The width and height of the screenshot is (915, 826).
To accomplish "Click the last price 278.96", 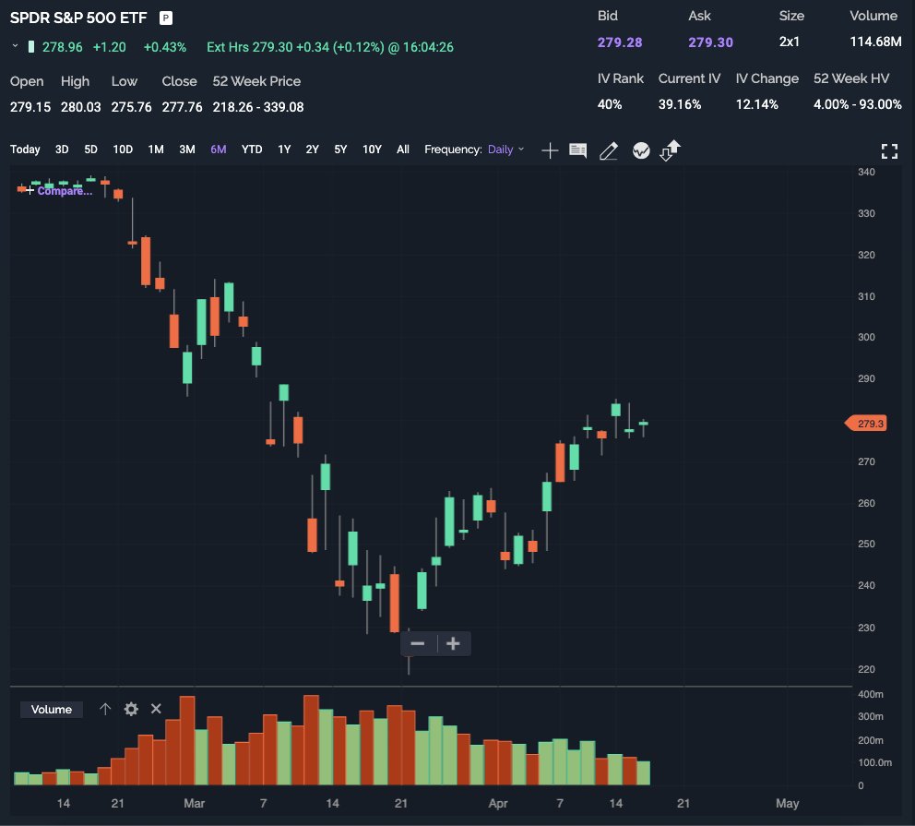I will (63, 47).
